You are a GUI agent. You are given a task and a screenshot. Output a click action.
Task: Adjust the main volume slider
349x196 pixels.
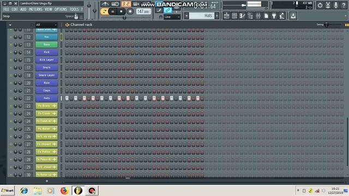point(89,6)
